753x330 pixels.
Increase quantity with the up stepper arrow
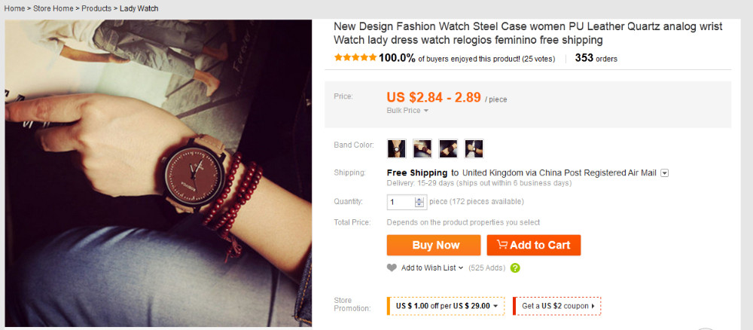(419, 199)
